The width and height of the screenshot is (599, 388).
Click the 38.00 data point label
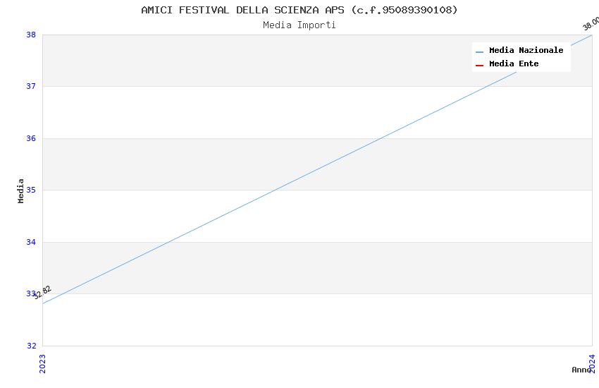[591, 24]
